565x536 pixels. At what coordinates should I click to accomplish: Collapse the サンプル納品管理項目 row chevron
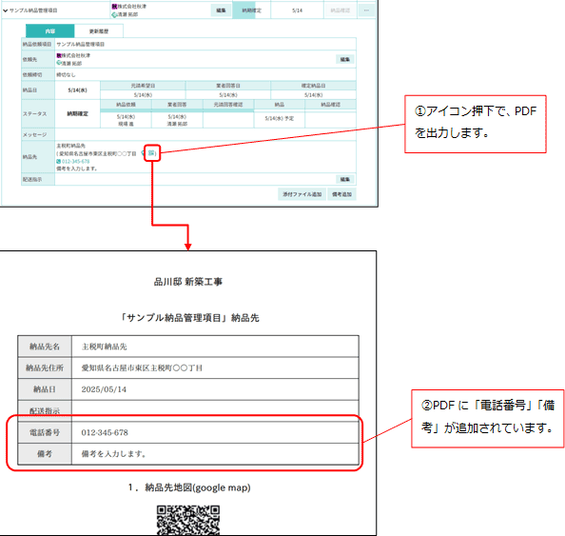5,10
